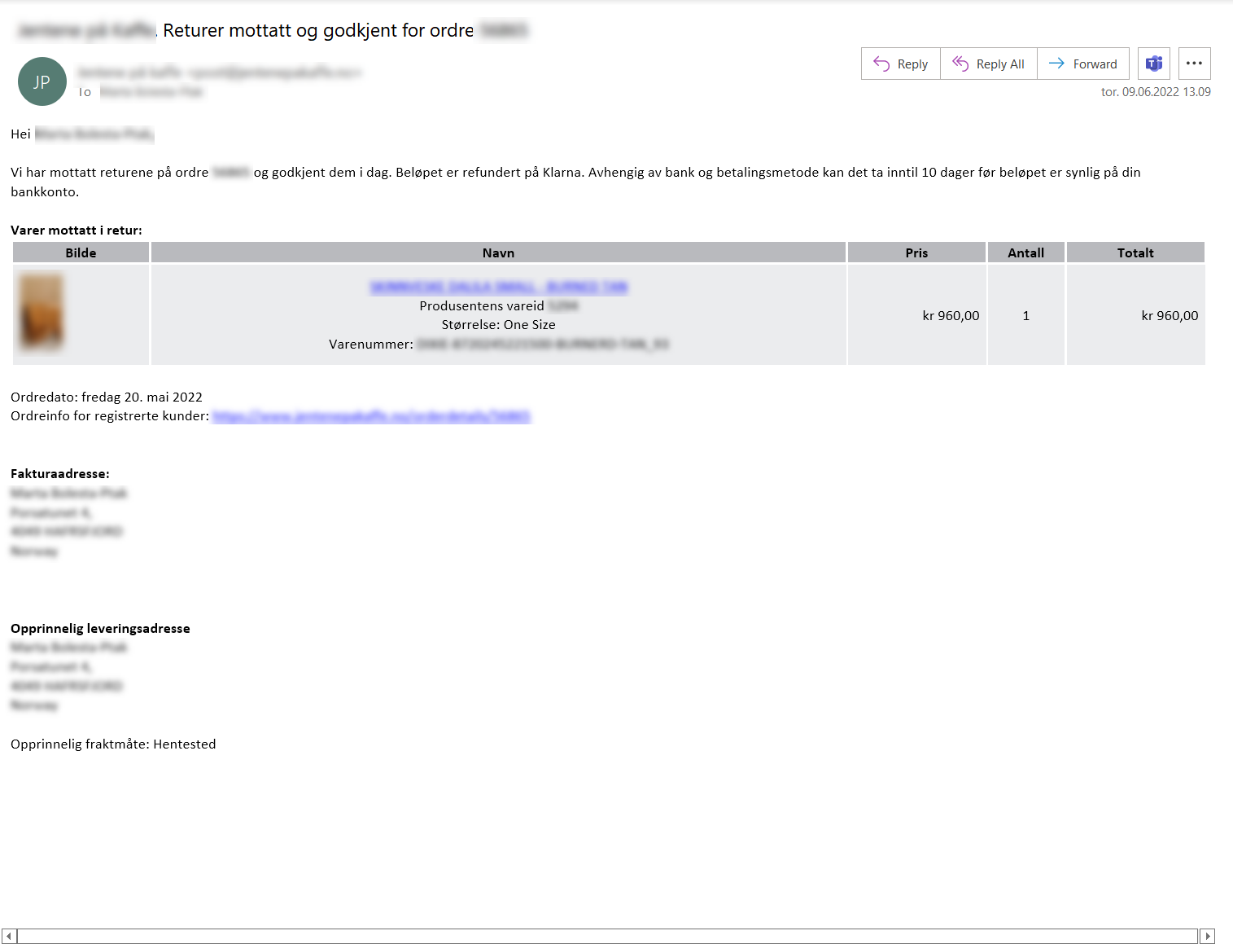Open the order info link for registered customers
The width and height of the screenshot is (1233, 944).
tap(371, 416)
